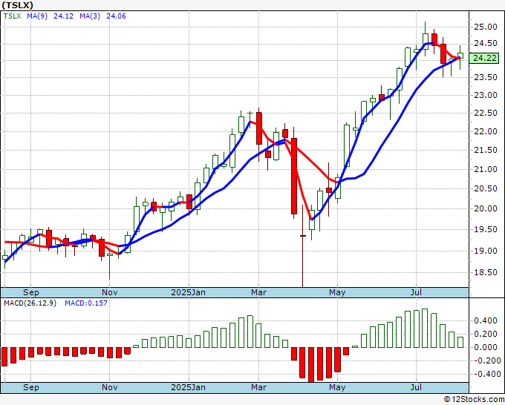Image resolution: width=505 pixels, height=405 pixels.
Task: Click the 24.50 price axis label
Action: point(486,44)
